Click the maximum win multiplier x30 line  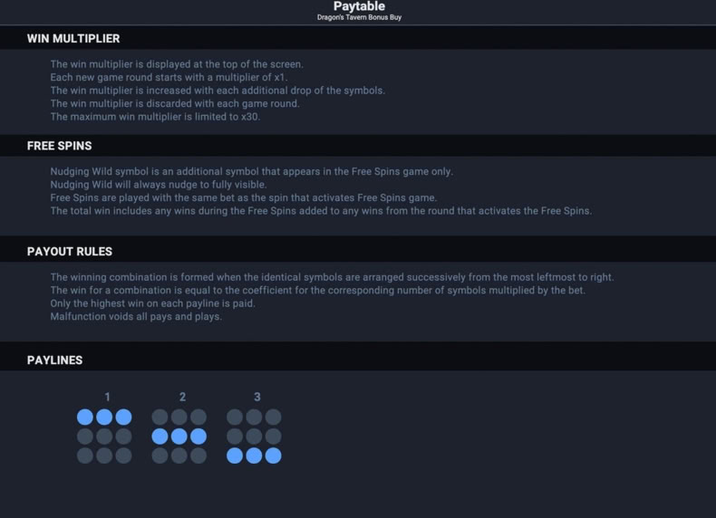[155, 117]
